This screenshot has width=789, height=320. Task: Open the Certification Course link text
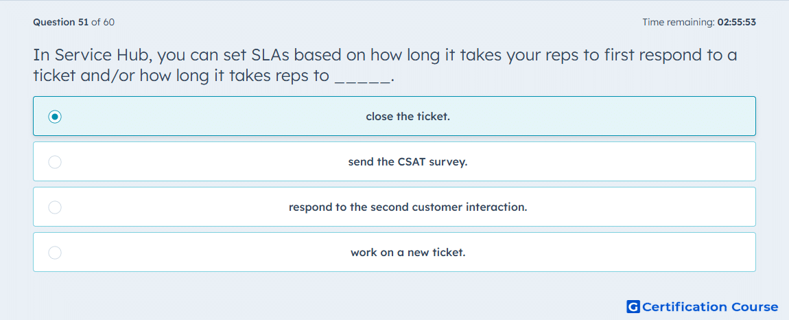pyautogui.click(x=710, y=306)
